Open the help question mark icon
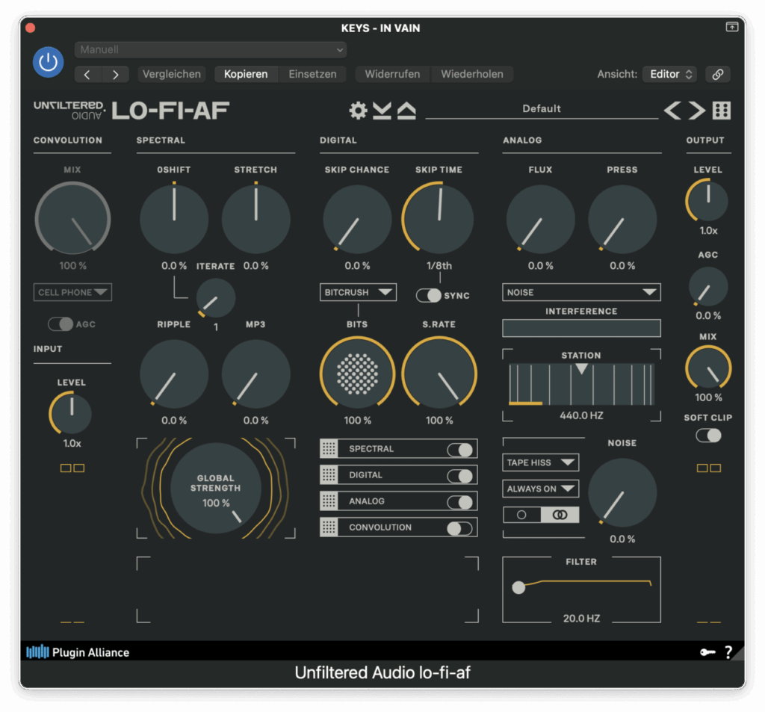 click(728, 652)
